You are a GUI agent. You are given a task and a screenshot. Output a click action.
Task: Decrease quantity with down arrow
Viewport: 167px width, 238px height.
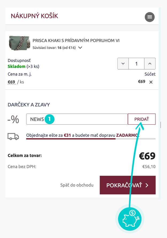pyautogui.click(x=123, y=64)
